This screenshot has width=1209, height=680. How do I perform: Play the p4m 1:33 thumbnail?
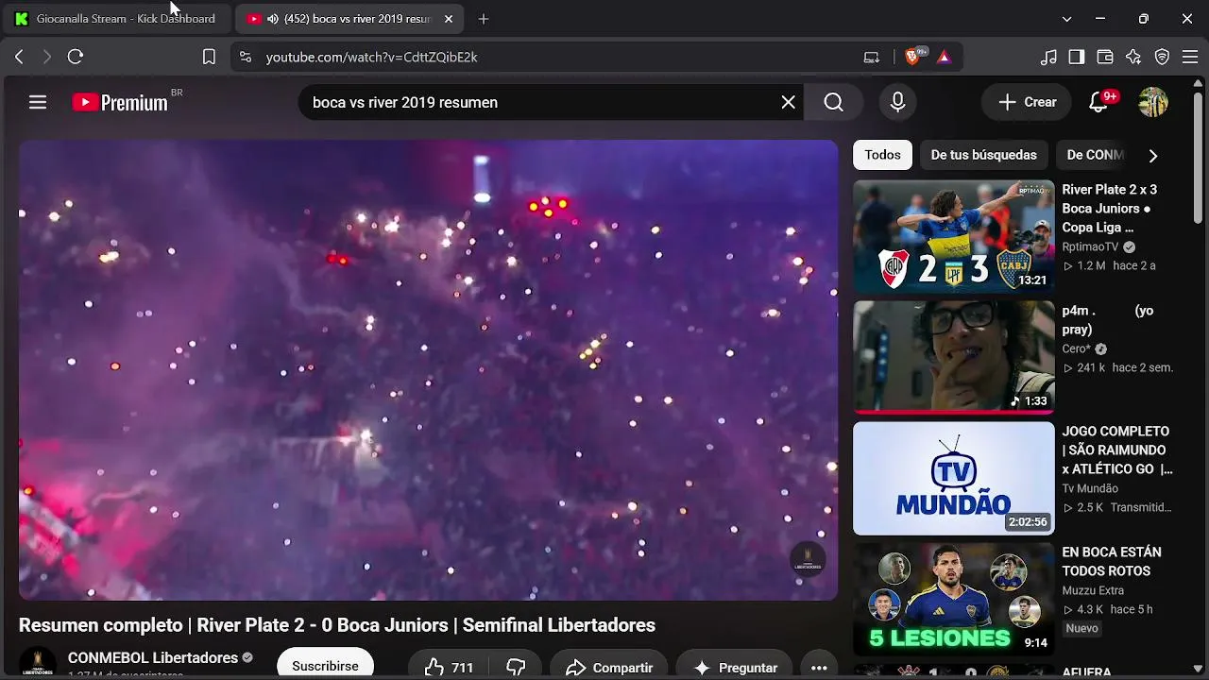click(x=953, y=358)
